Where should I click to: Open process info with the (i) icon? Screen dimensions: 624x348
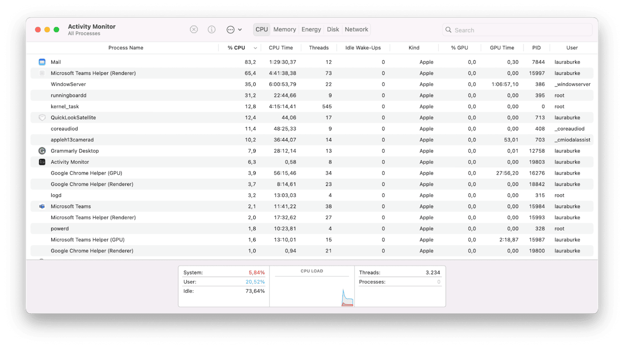coord(211,29)
